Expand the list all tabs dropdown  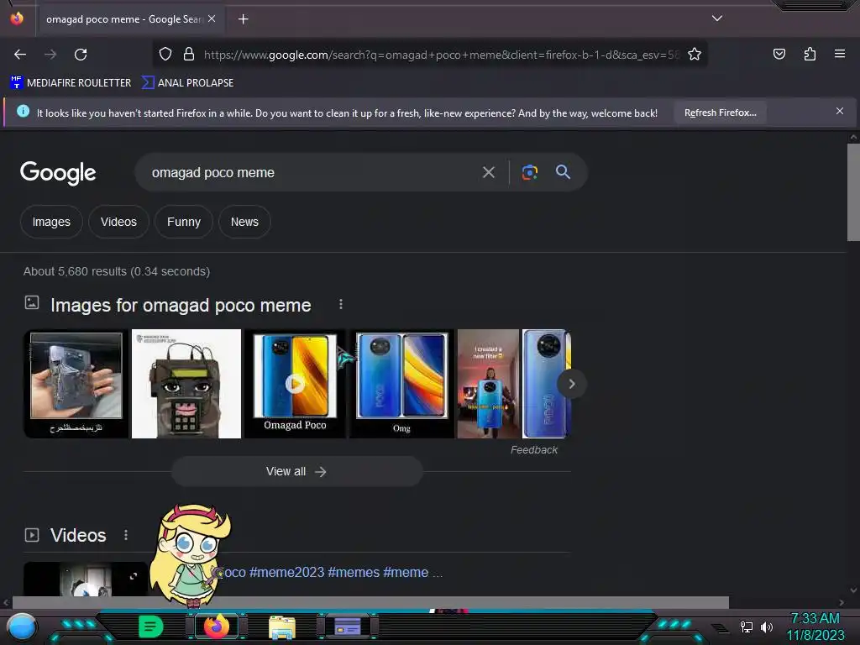pos(717,18)
